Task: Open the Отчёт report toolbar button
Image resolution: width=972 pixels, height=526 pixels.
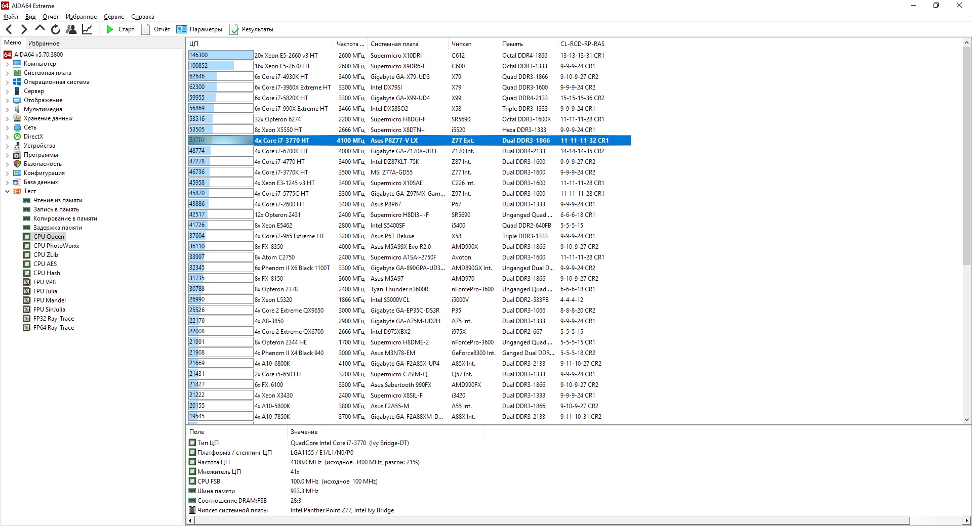Action: (156, 29)
